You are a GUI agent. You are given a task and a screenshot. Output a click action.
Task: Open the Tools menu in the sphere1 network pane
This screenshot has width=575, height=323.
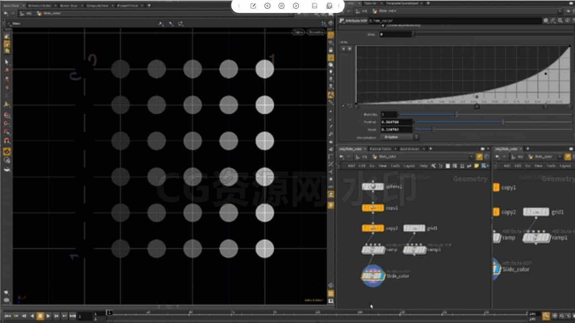coord(395,166)
